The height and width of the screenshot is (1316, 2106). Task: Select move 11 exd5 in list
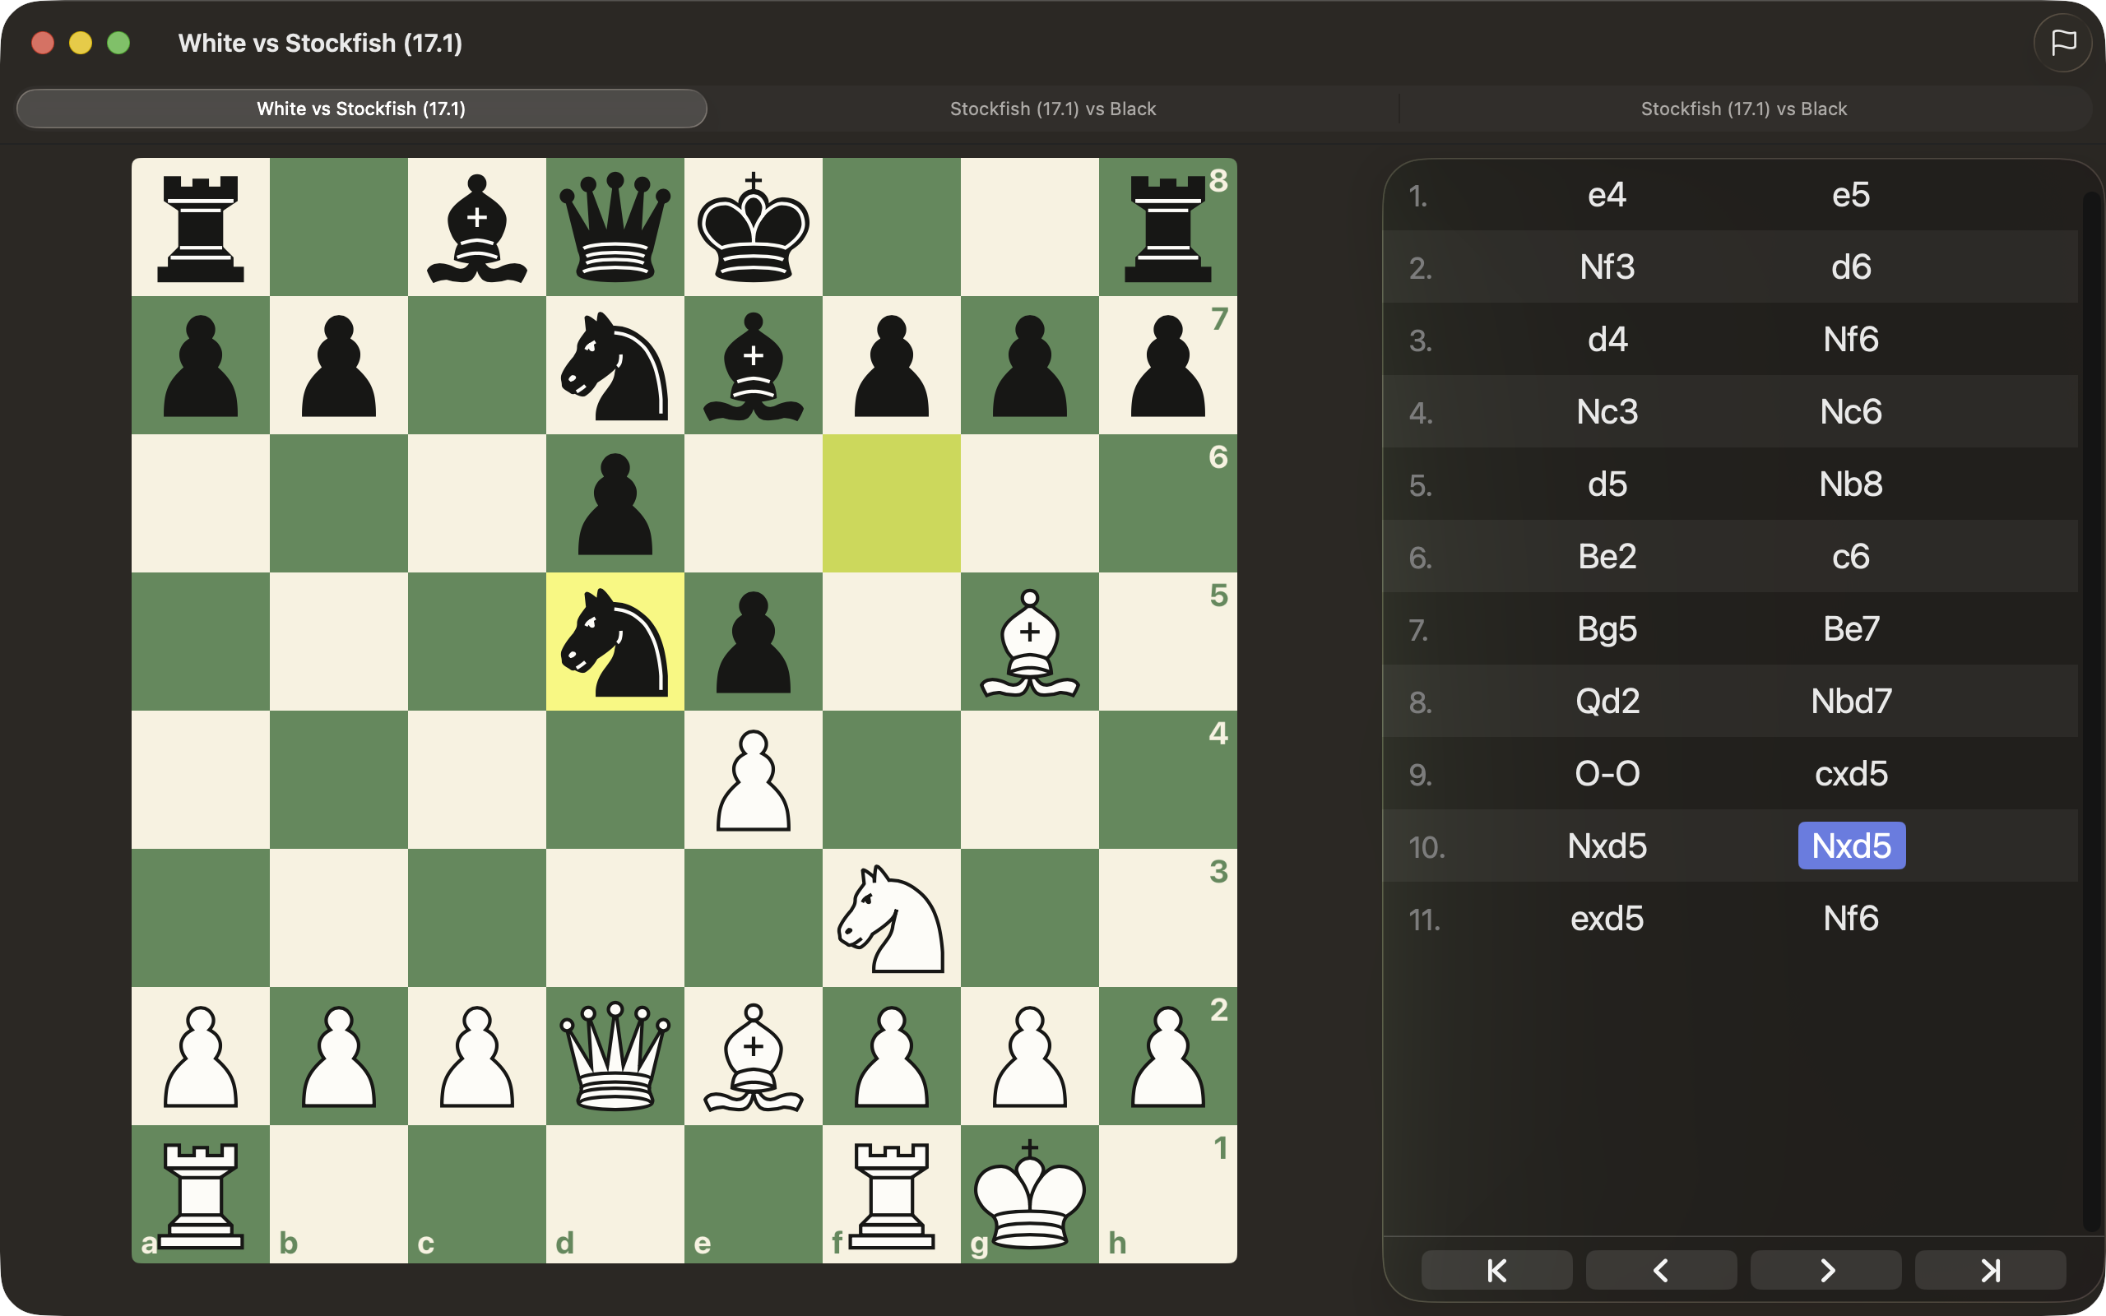1607,918
